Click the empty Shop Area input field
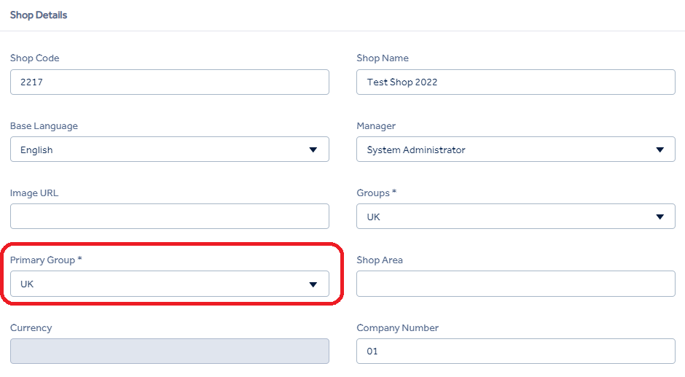Viewport: 685px width, 377px height. point(516,284)
